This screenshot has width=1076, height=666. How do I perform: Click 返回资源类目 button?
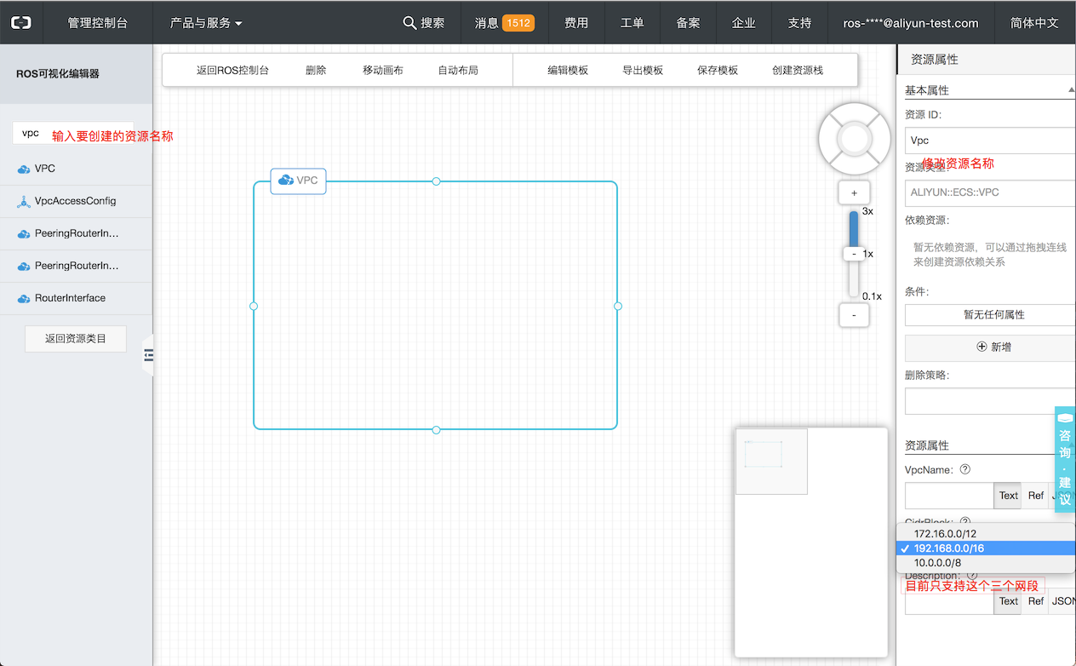[x=76, y=339]
